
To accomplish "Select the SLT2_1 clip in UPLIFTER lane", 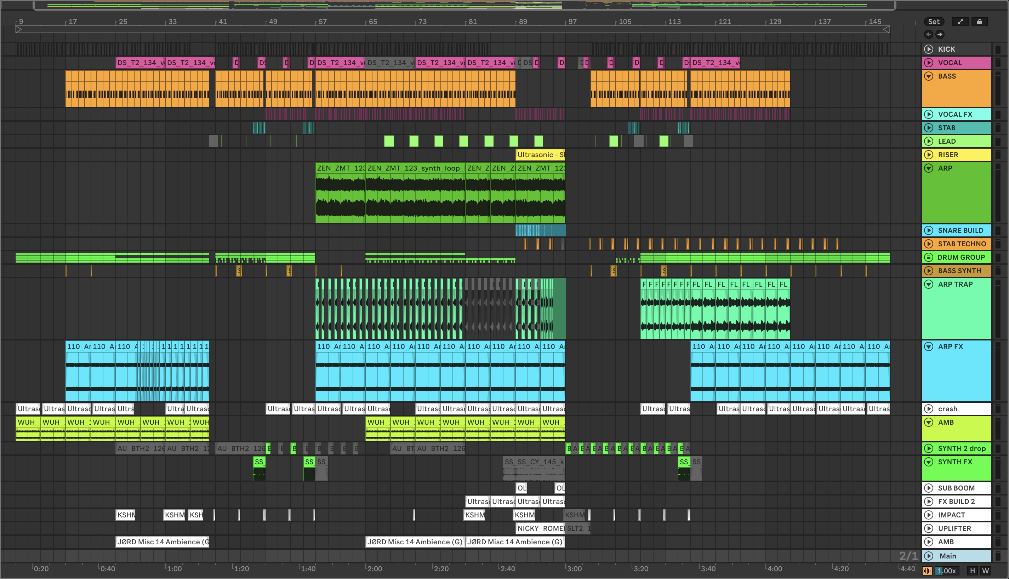I will click(x=578, y=528).
